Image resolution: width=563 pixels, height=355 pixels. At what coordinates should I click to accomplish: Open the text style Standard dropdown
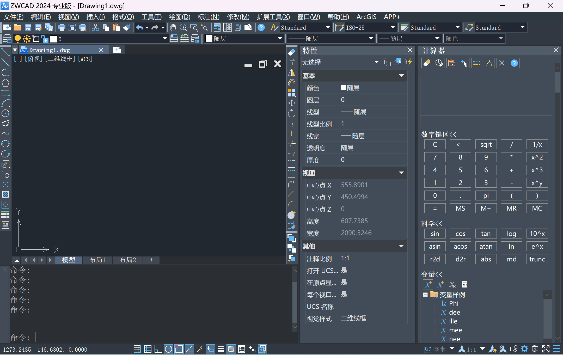pos(328,27)
